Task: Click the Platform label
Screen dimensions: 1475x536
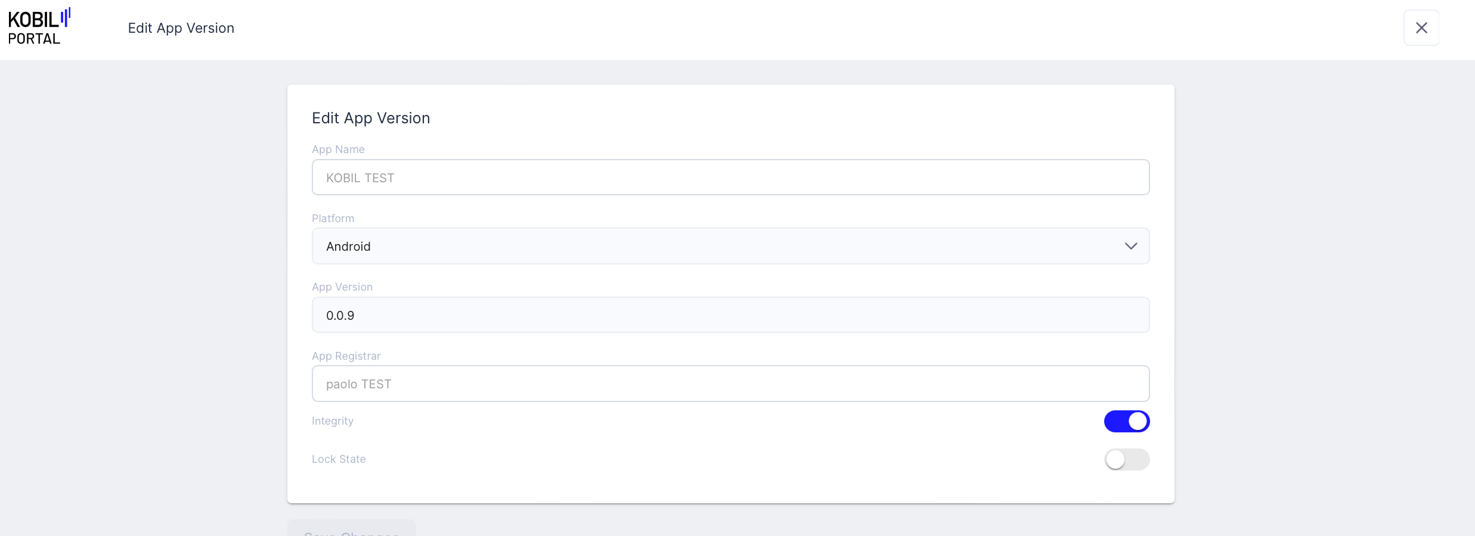Action: [x=333, y=219]
